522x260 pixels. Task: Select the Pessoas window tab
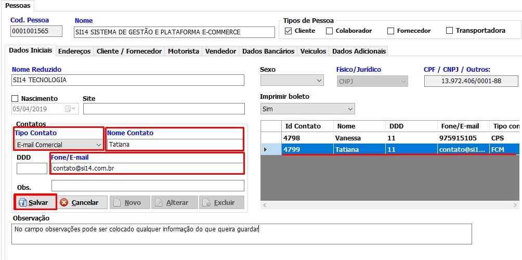[18, 6]
